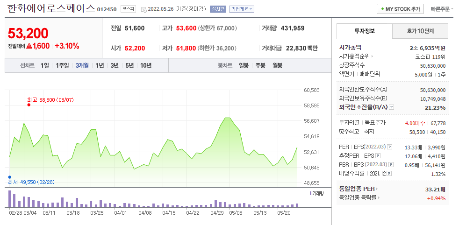The height and width of the screenshot is (225, 459).
Task: Click the 코스피 market badge
Action: coord(129,9)
